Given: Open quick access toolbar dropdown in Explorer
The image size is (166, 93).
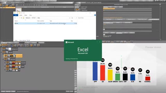Looking at the screenshot, I should (x=21, y=13).
